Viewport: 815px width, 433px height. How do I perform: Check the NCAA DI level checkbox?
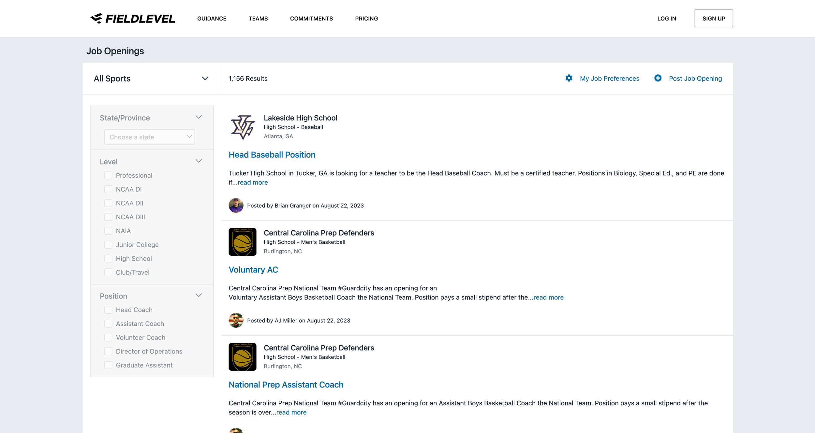(x=108, y=189)
